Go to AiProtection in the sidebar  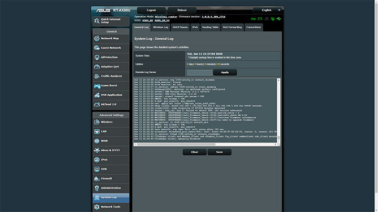(111, 57)
